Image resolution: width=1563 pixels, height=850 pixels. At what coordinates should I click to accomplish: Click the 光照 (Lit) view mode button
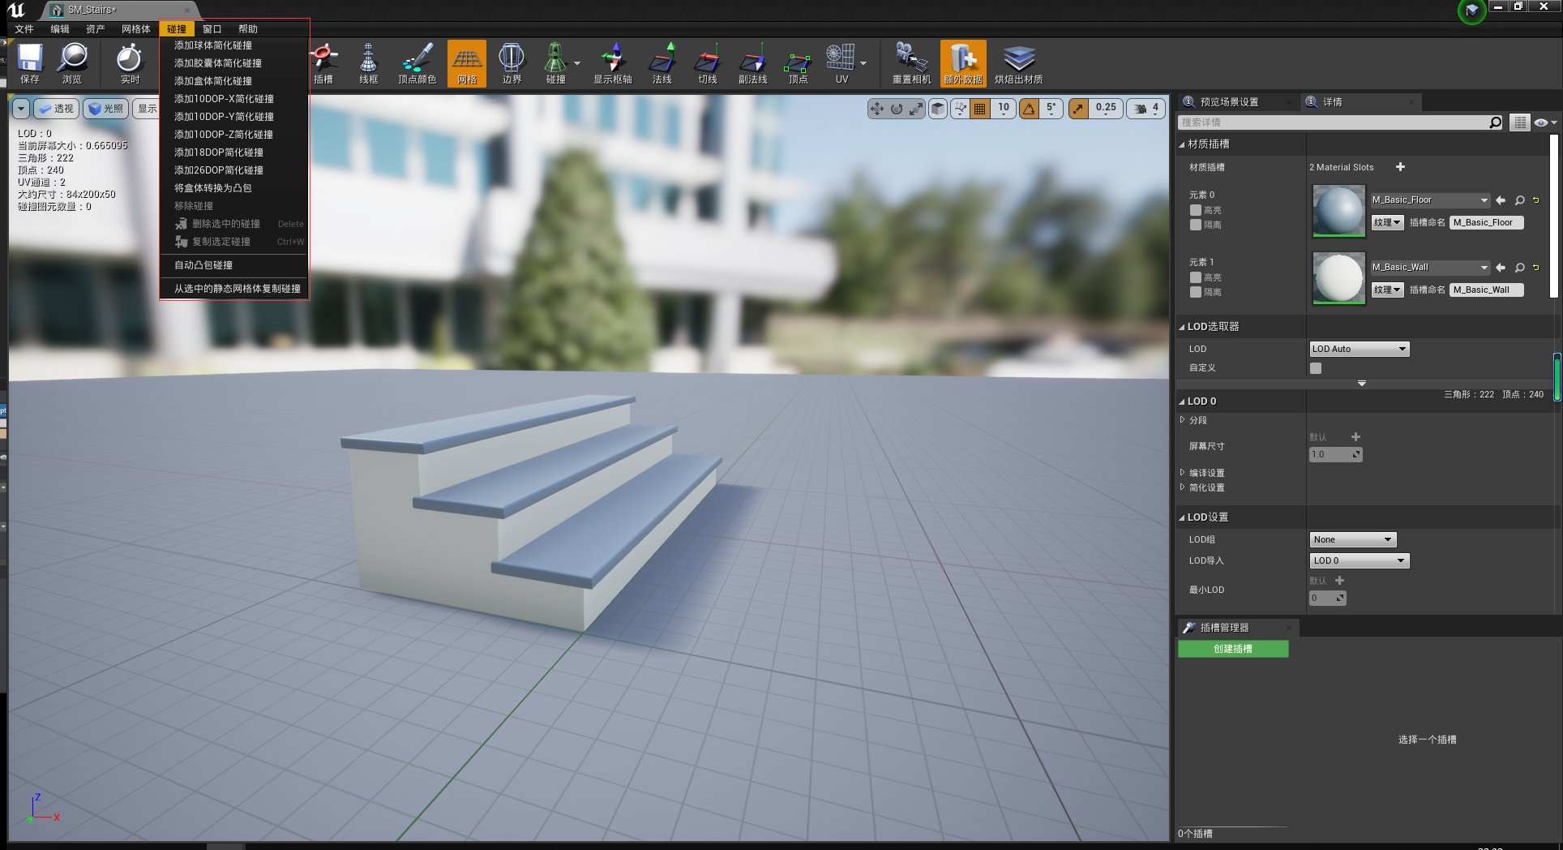pyautogui.click(x=106, y=109)
